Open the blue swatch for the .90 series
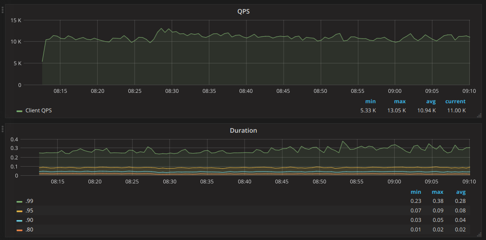 (x=20, y=221)
